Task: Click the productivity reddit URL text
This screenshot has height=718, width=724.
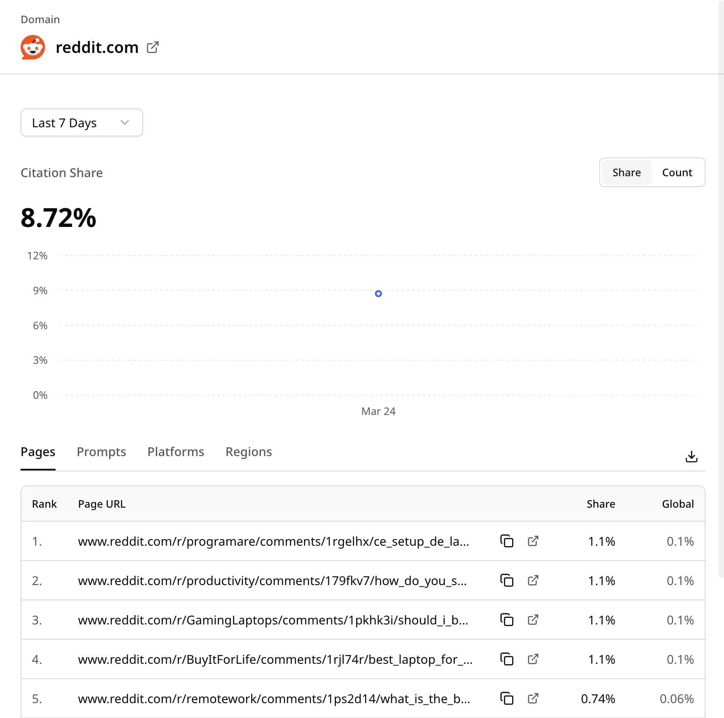Action: pos(272,581)
